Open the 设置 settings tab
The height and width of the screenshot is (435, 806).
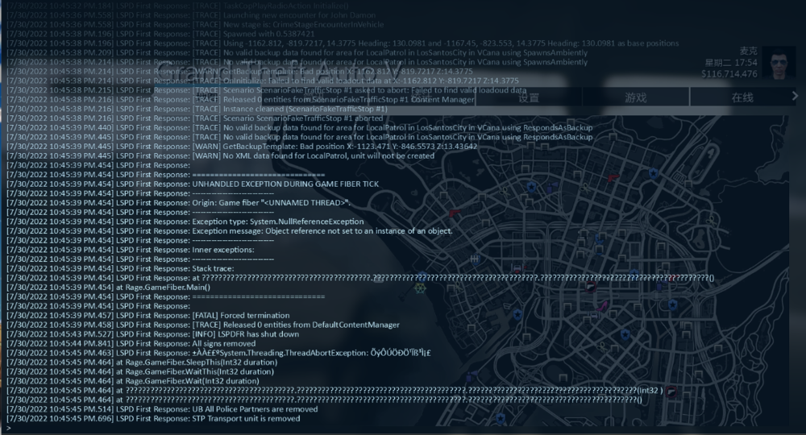pyautogui.click(x=529, y=97)
